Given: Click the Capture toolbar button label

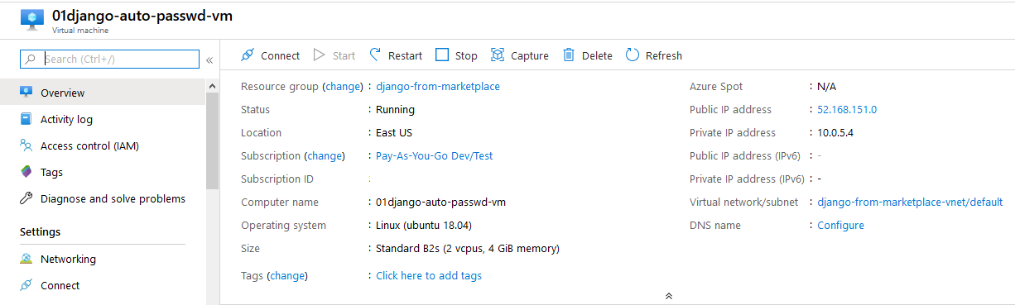Looking at the screenshot, I should click(x=530, y=55).
